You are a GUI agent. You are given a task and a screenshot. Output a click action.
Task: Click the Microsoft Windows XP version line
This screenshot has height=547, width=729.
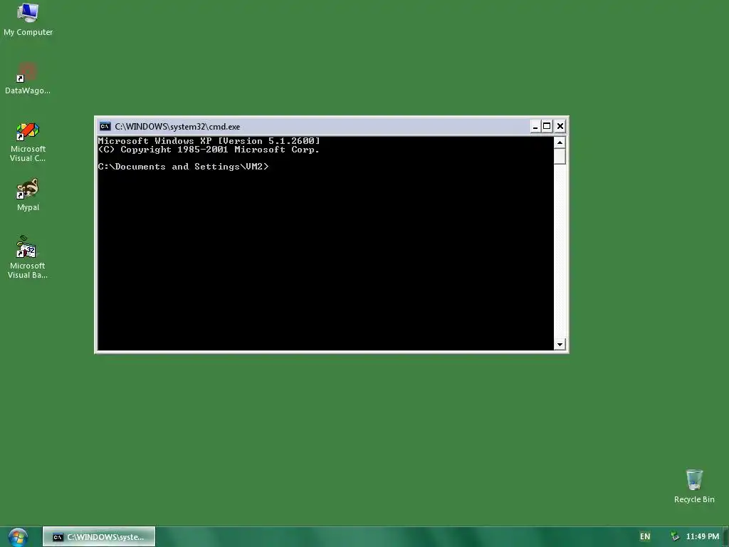click(x=209, y=140)
